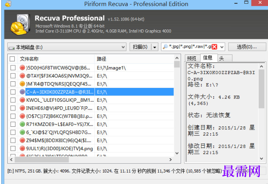Click the red status dot for 9JUL1)R)(3D00]JKOE
Viewport: 268px width, 184px height.
[x=22, y=148]
